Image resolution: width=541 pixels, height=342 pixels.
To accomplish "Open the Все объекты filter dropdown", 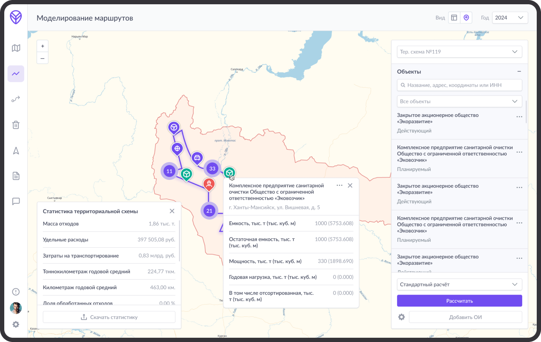I will point(460,101).
